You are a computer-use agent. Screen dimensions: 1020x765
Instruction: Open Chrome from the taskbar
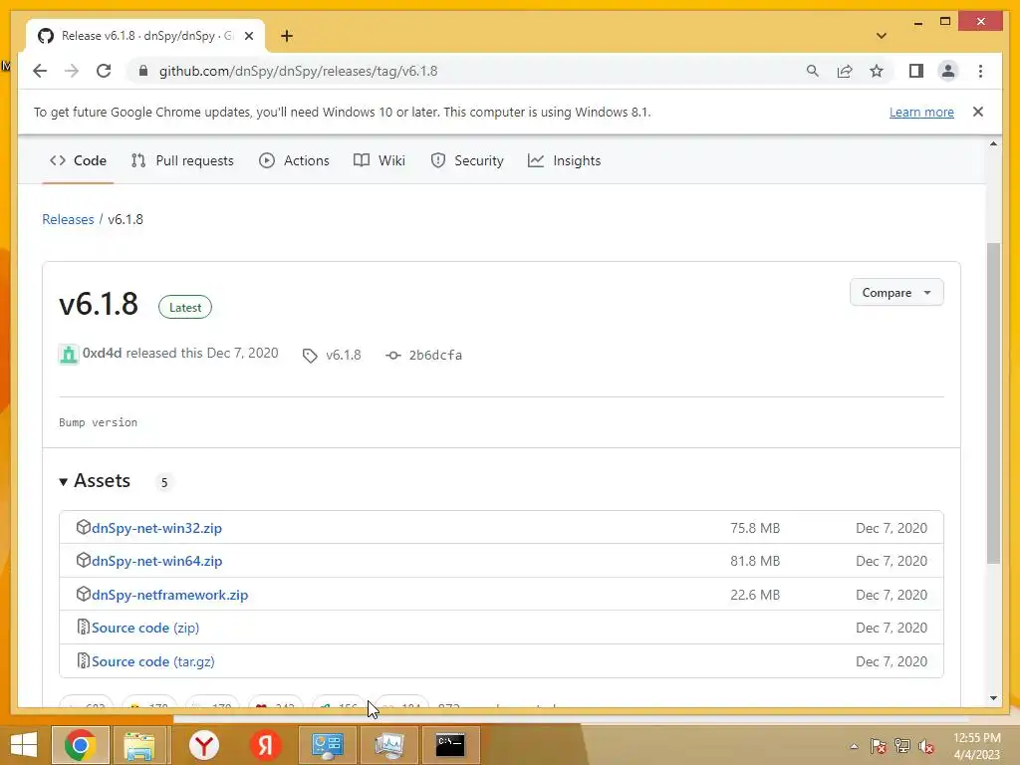(x=81, y=745)
